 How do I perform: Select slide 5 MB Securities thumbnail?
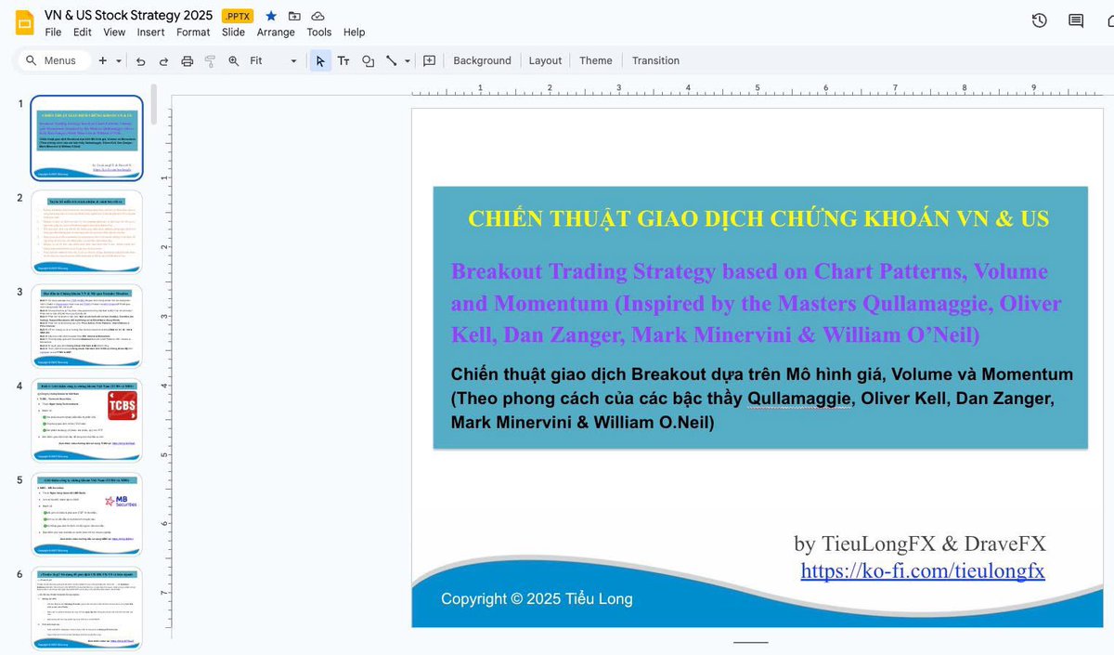pos(87,514)
